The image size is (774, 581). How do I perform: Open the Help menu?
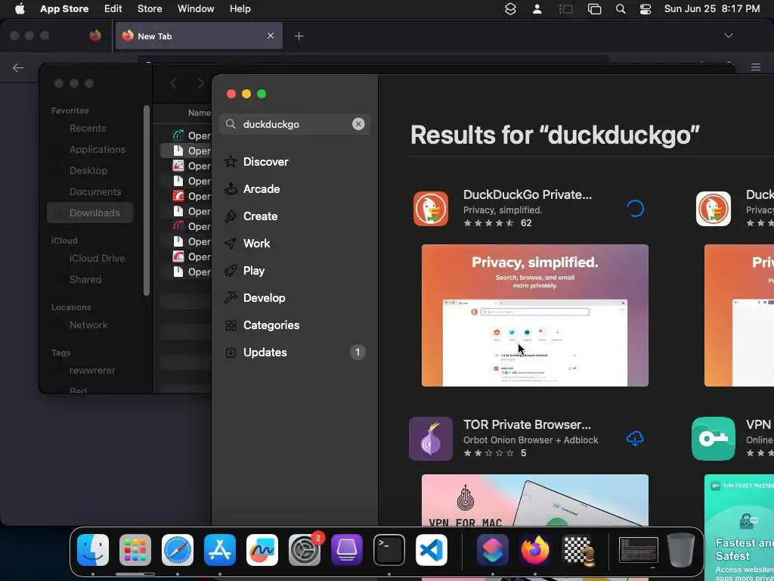(240, 8)
